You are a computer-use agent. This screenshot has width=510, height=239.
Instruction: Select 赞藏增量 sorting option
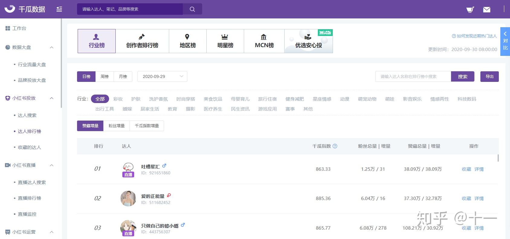click(90, 126)
